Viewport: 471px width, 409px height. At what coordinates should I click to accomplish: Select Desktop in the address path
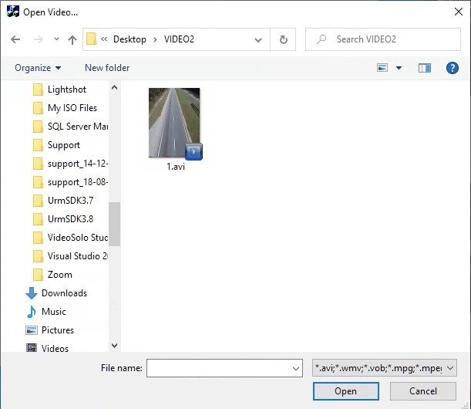130,39
